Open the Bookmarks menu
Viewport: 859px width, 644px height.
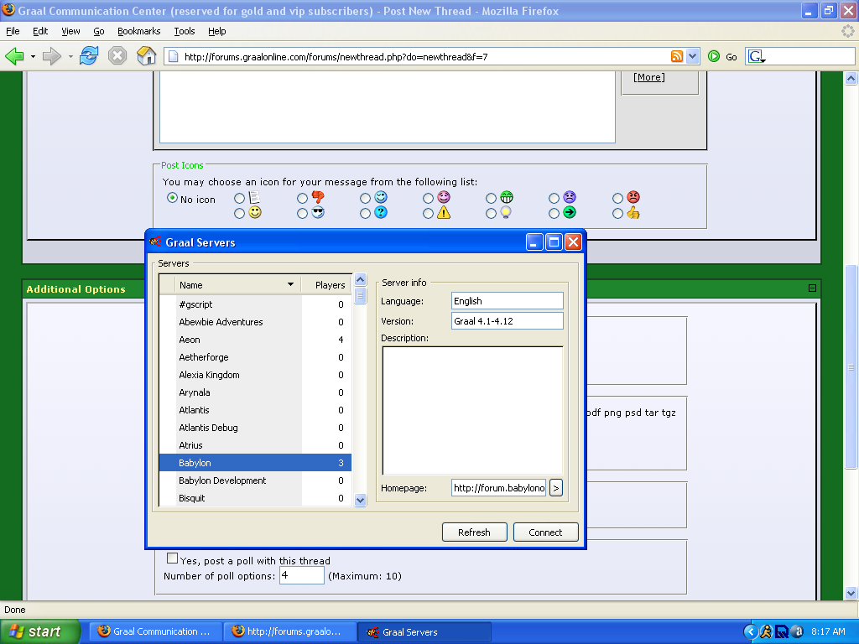(138, 31)
